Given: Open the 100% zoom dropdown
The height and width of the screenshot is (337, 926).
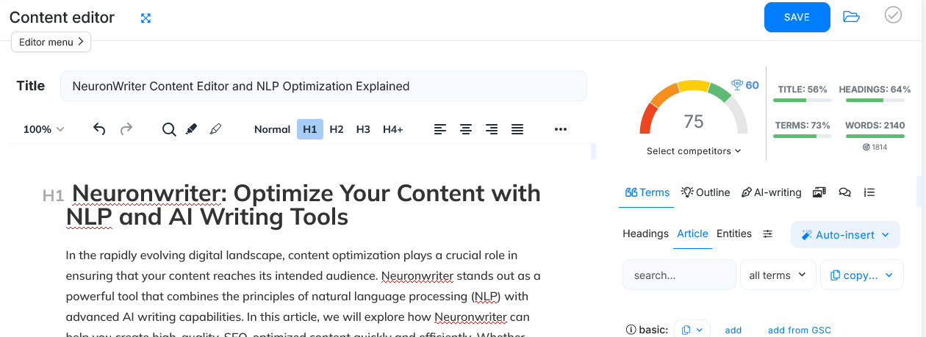Looking at the screenshot, I should point(43,129).
